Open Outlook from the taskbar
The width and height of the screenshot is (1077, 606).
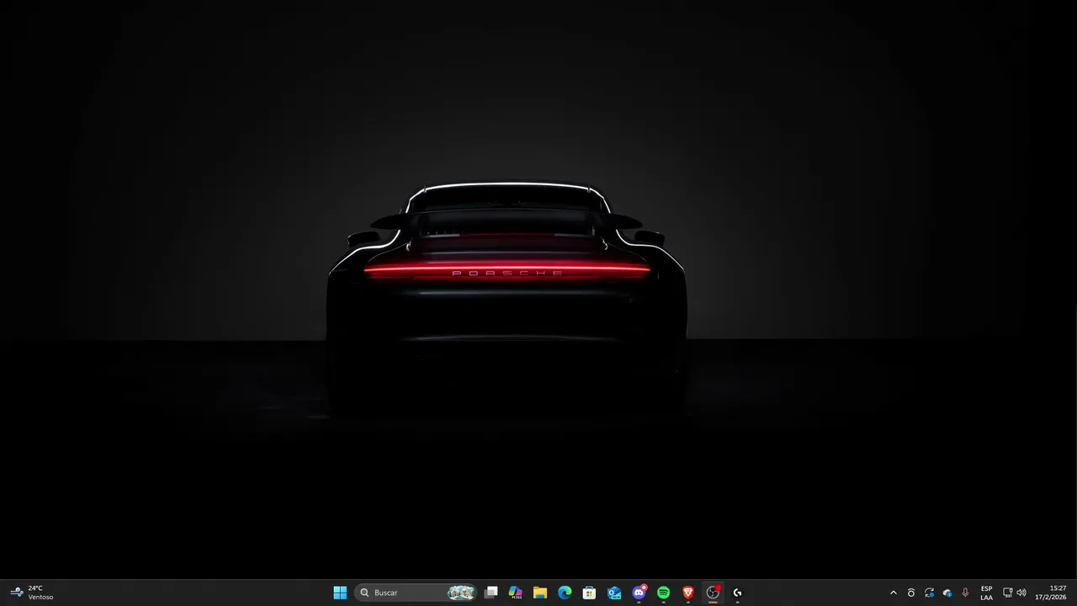614,593
